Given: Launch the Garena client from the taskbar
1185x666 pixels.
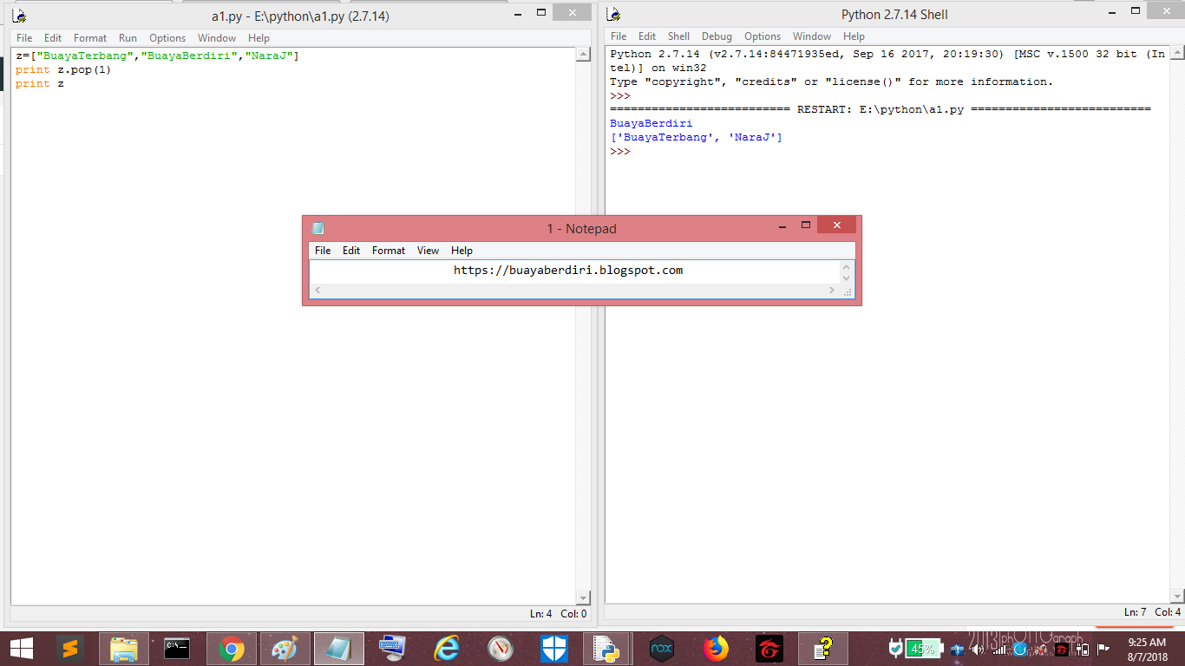Looking at the screenshot, I should click(x=769, y=648).
